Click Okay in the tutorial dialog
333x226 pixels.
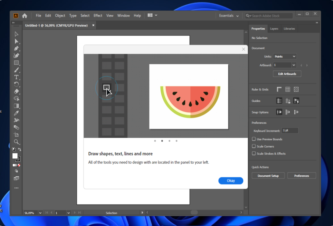tap(231, 181)
